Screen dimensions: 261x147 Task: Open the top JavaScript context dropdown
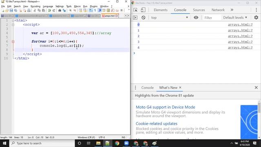(x=170, y=18)
